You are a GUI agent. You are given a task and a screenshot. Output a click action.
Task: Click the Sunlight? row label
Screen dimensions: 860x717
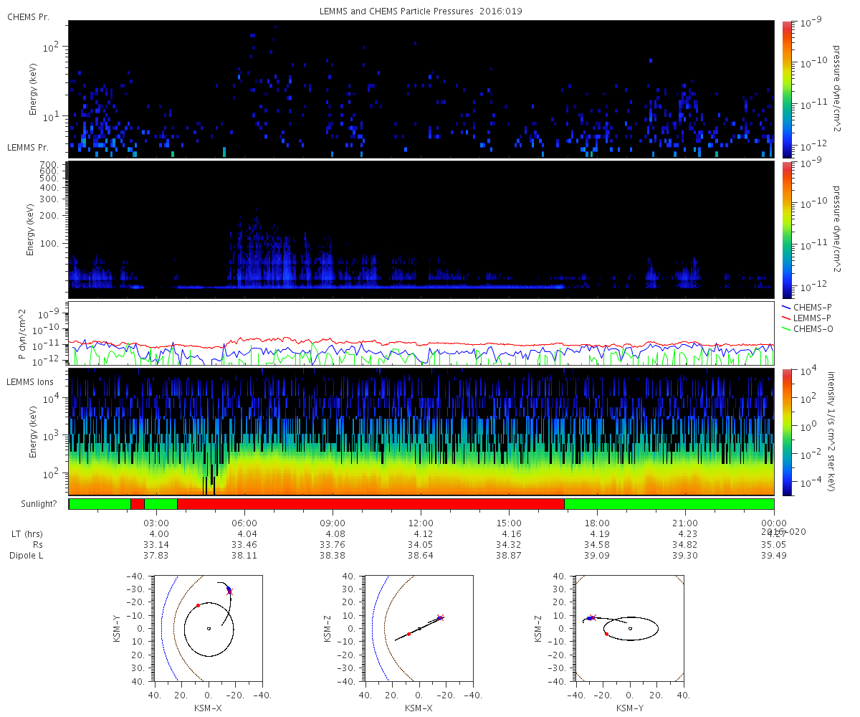coord(32,504)
